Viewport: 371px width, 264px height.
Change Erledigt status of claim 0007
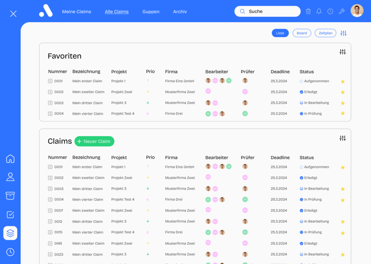point(308,210)
